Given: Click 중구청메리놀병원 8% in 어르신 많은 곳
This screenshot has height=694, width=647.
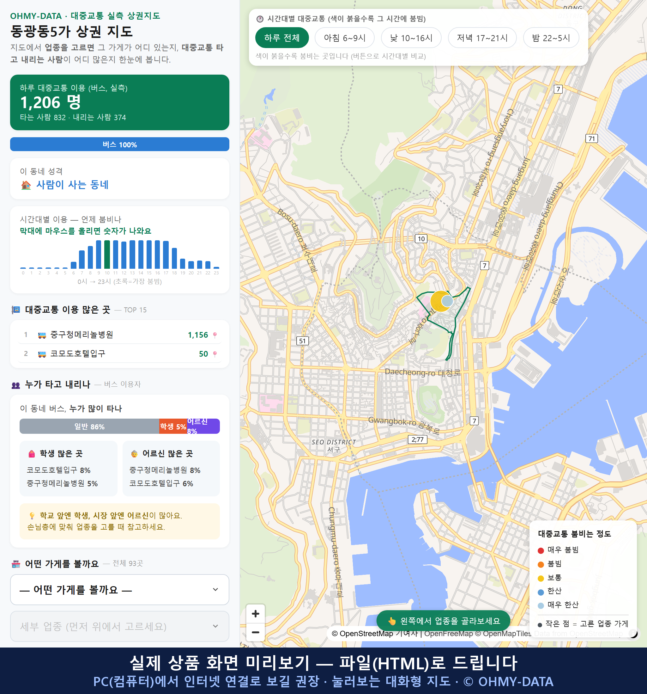Looking at the screenshot, I should click(x=165, y=470).
